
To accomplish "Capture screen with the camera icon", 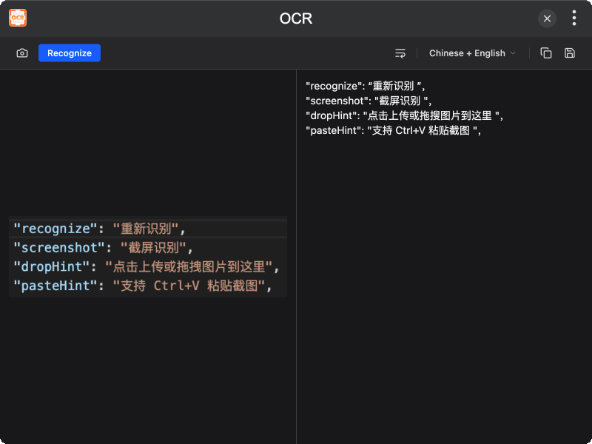I will point(22,53).
